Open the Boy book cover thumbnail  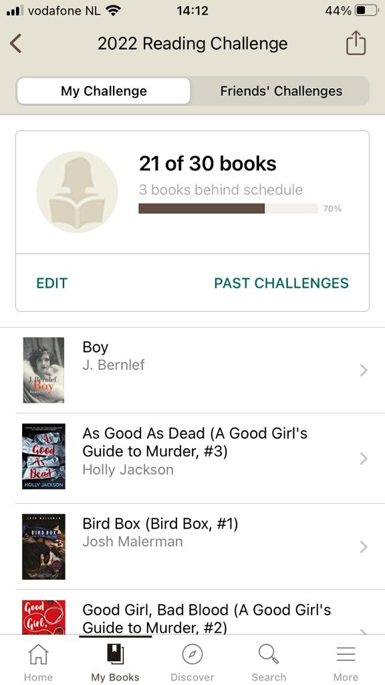click(x=43, y=370)
